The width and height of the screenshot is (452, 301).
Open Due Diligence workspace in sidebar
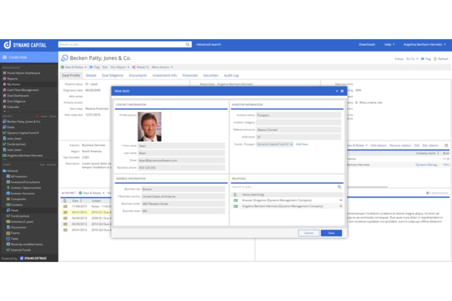[x=16, y=101]
